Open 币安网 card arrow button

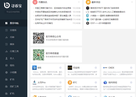point(96,68)
